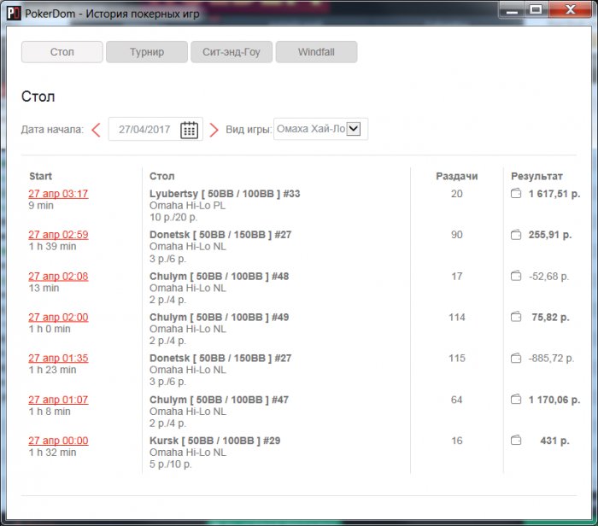Screen dimensions: 598x526
Task: Switch to the Турнир tab
Action: 147,52
